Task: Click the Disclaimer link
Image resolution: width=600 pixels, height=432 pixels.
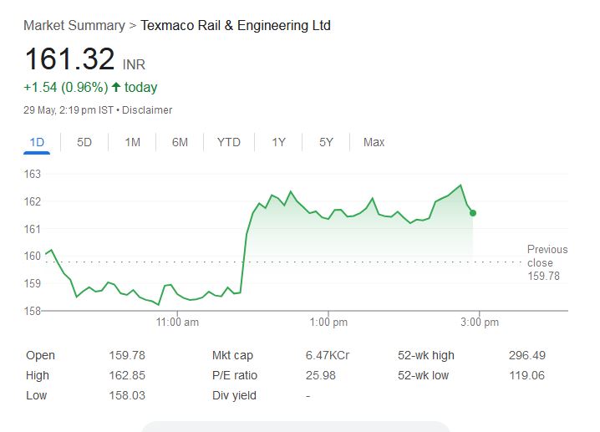Action: (149, 110)
